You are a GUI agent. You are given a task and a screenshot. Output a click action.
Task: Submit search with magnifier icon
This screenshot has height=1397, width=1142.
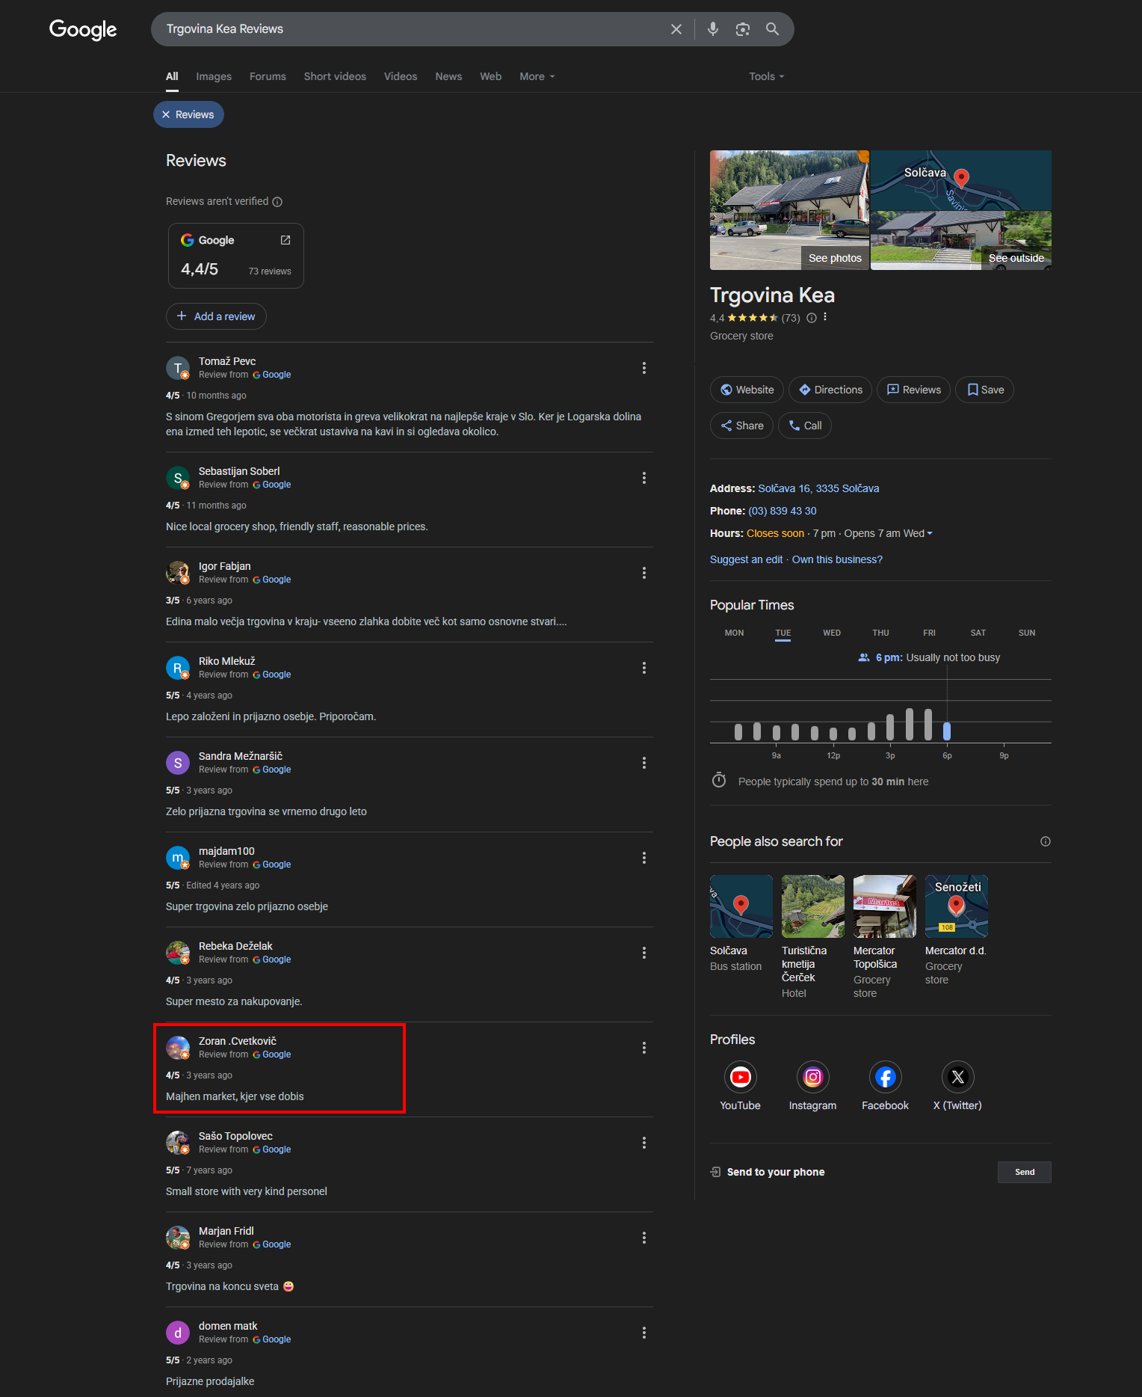tap(772, 29)
